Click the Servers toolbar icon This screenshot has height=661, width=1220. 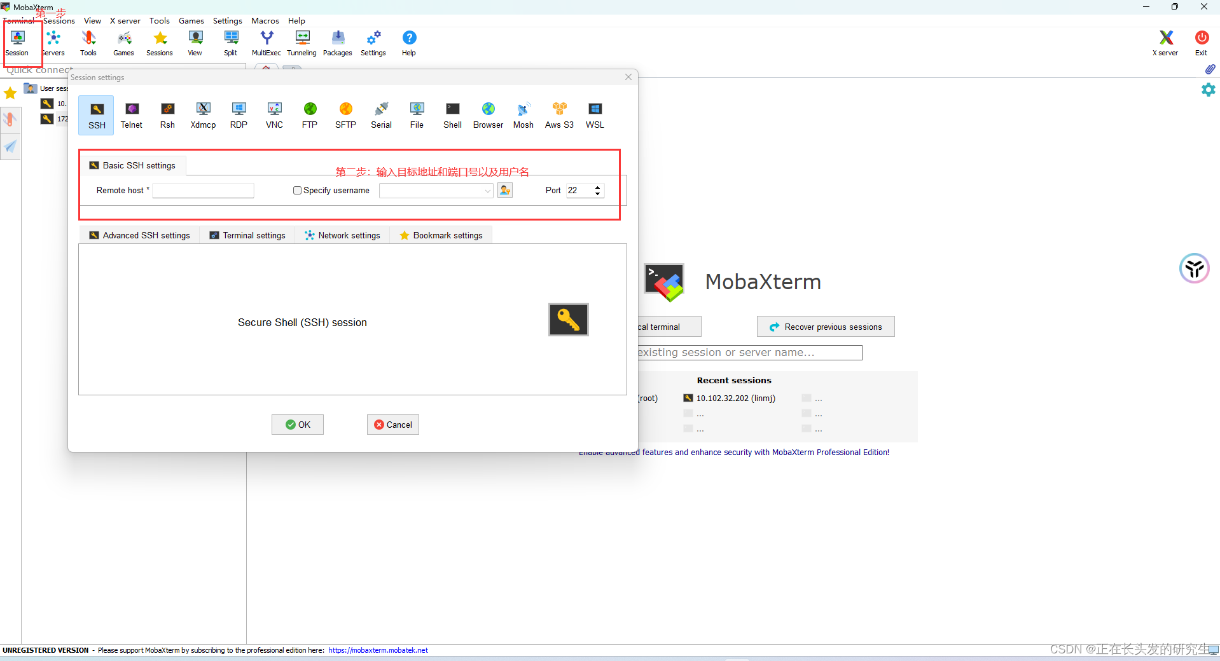pyautogui.click(x=53, y=43)
